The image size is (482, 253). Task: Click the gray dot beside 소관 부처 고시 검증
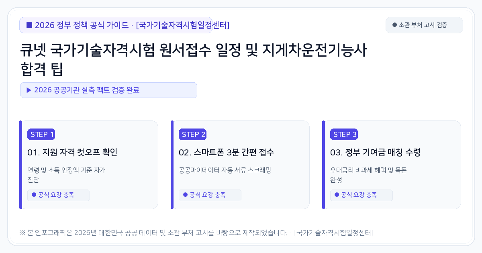click(394, 25)
